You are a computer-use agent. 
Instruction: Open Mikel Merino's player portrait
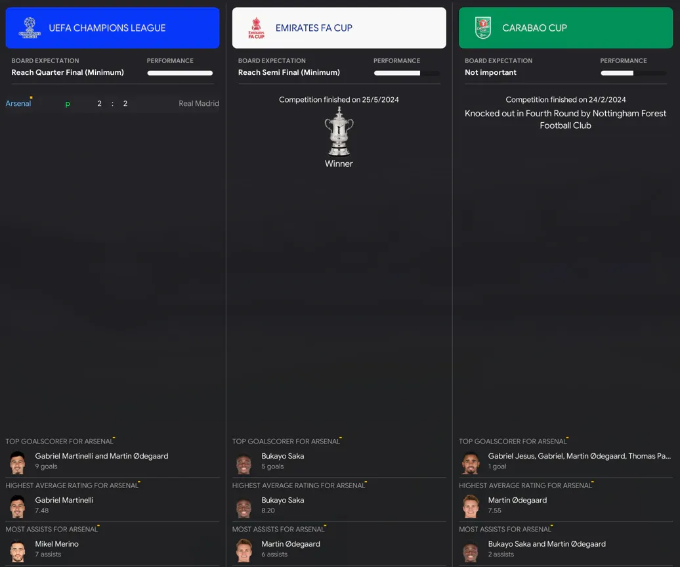pos(18,551)
